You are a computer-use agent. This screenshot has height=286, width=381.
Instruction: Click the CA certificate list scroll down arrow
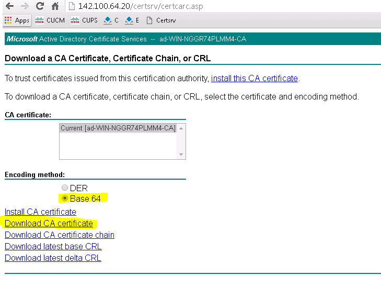(181, 155)
